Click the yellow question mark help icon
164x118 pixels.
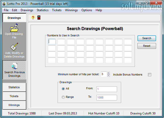tap(33, 18)
